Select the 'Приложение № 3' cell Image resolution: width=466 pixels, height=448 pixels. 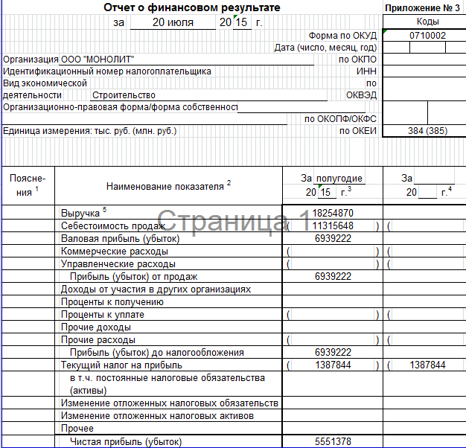coord(423,8)
